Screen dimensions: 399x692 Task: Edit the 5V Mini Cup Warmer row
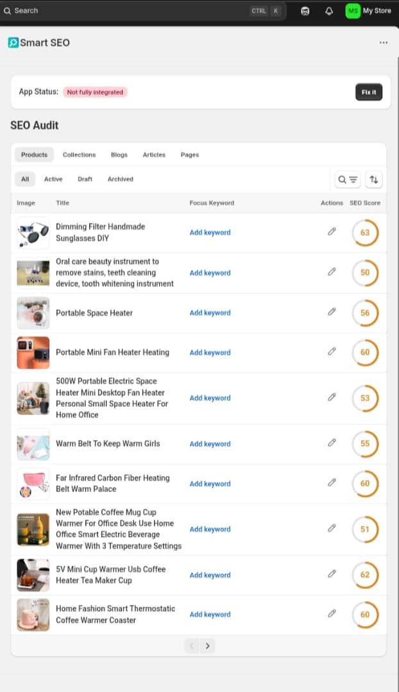(332, 574)
